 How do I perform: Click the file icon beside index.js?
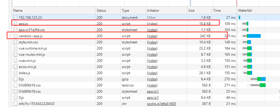click(16, 73)
